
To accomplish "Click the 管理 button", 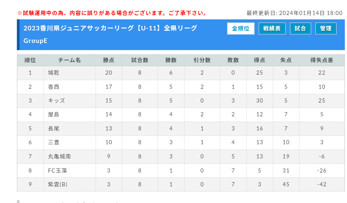I will 326,29.
